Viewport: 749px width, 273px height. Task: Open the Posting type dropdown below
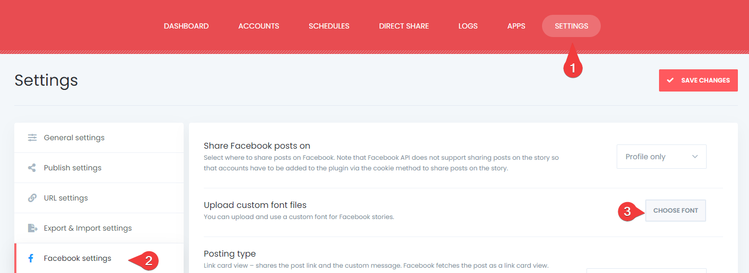[x=646, y=270]
